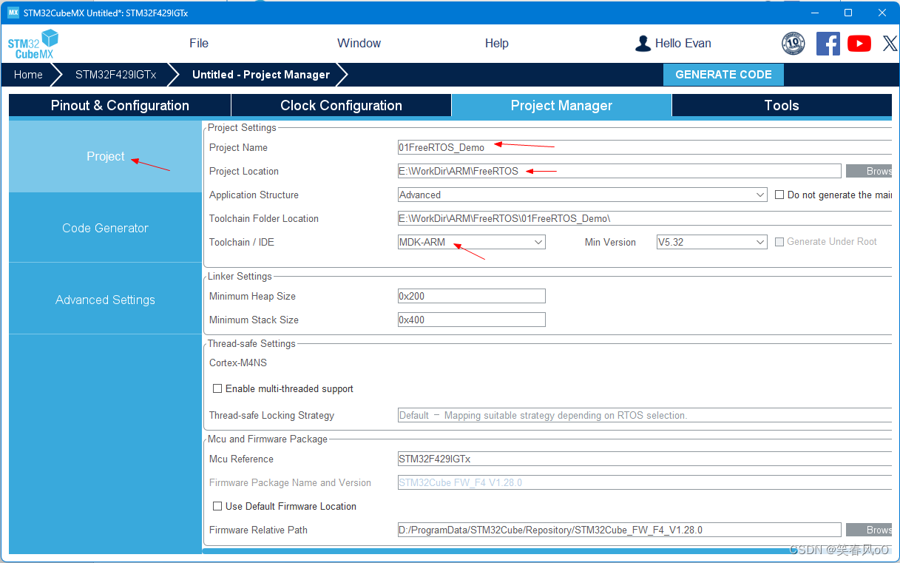This screenshot has height=563, width=900.
Task: Go to Home breadcrumb
Action: 28,75
